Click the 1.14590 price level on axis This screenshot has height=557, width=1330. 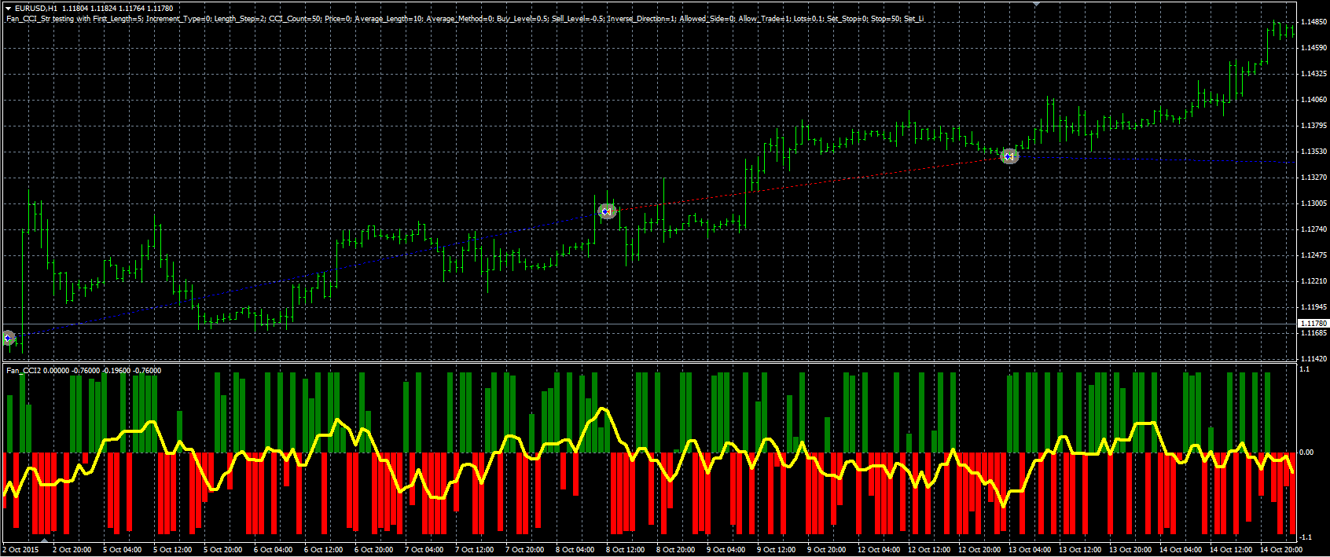point(1313,48)
